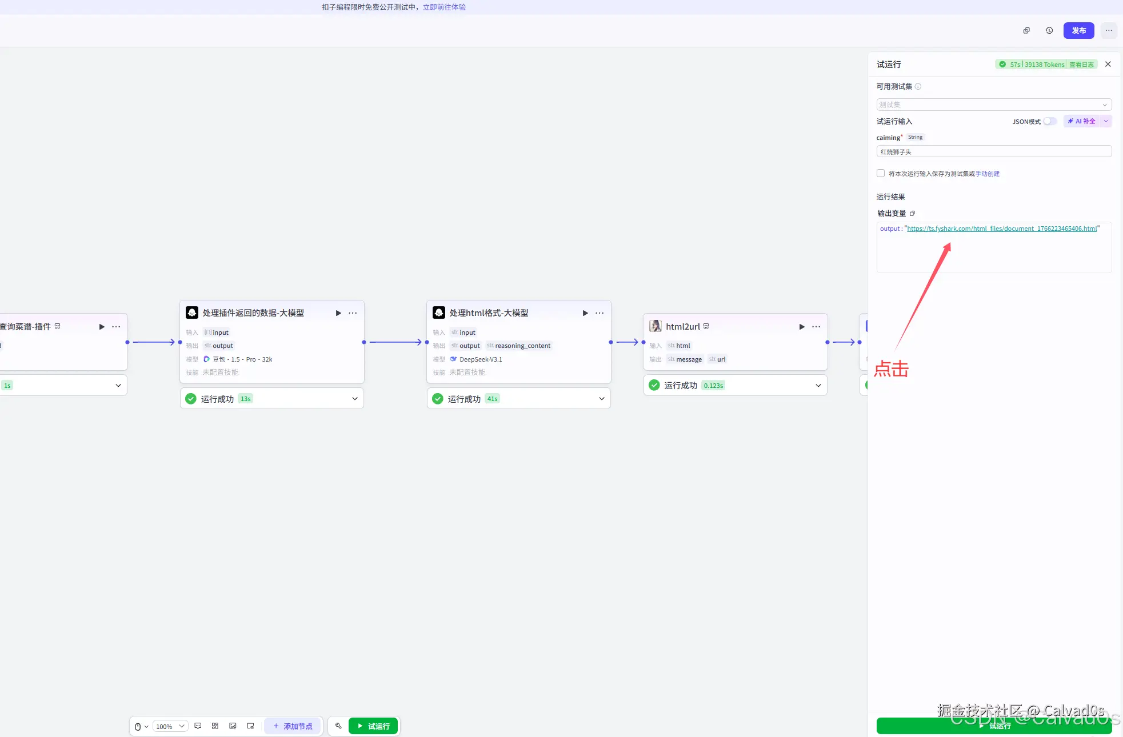1123x737 pixels.
Task: Run the 处理插件返回的数据-大模型 node with its play icon
Action: pos(338,313)
